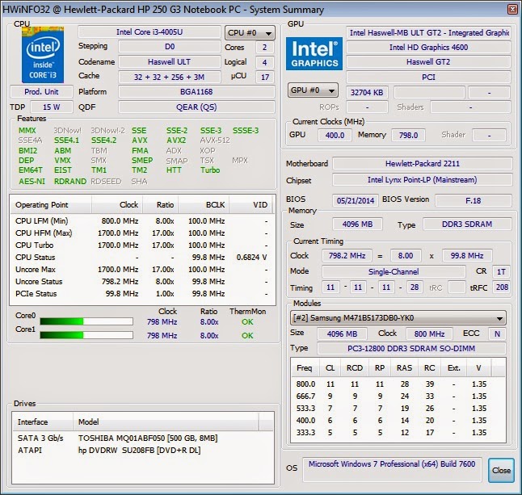Select the CPU Status row
Viewport: 522px width, 495px height.
pyautogui.click(x=141, y=257)
